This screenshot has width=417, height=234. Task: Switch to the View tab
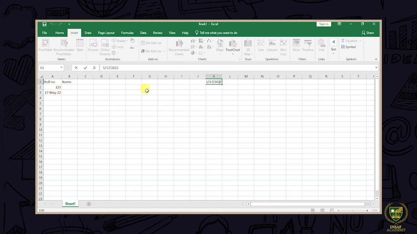(172, 33)
